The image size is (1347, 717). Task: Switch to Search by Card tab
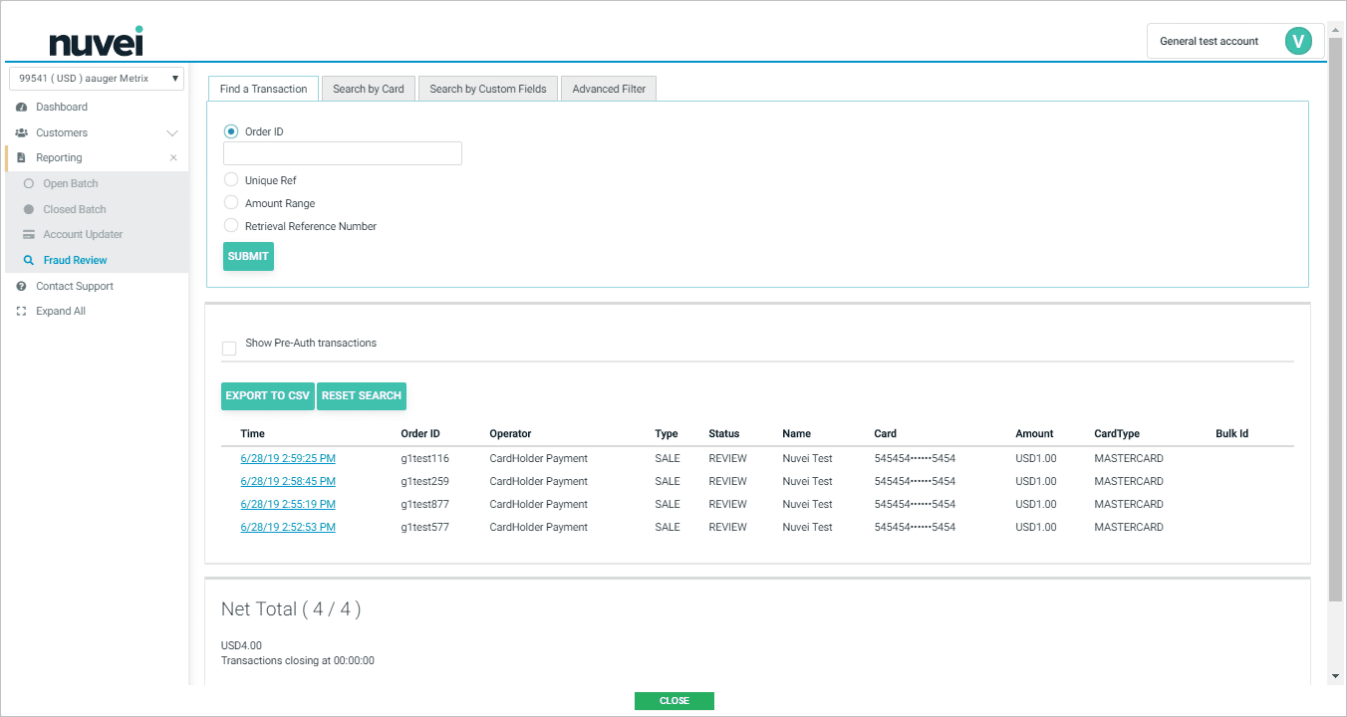click(369, 89)
